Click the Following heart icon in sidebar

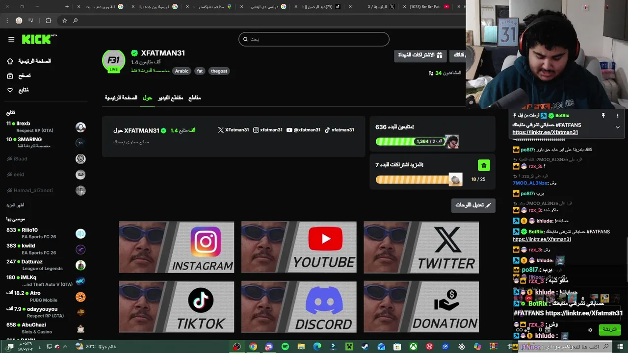pyautogui.click(x=10, y=90)
